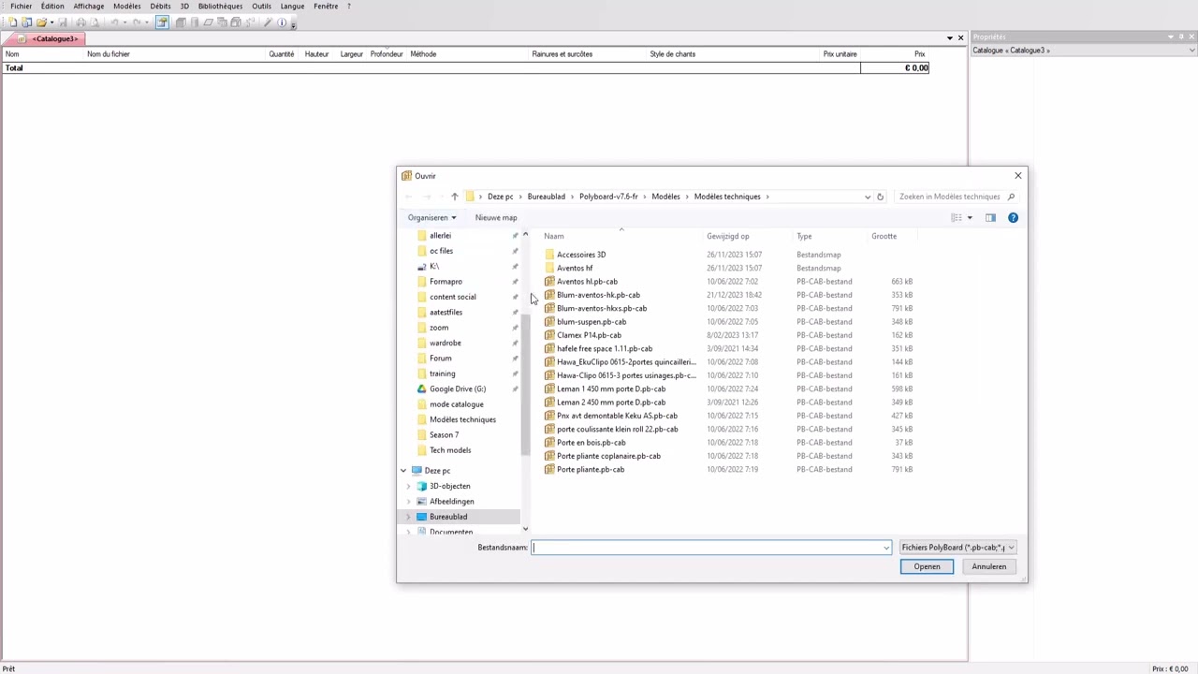Click the Zoeken in Modèles techniques field
The image size is (1198, 674).
950,197
